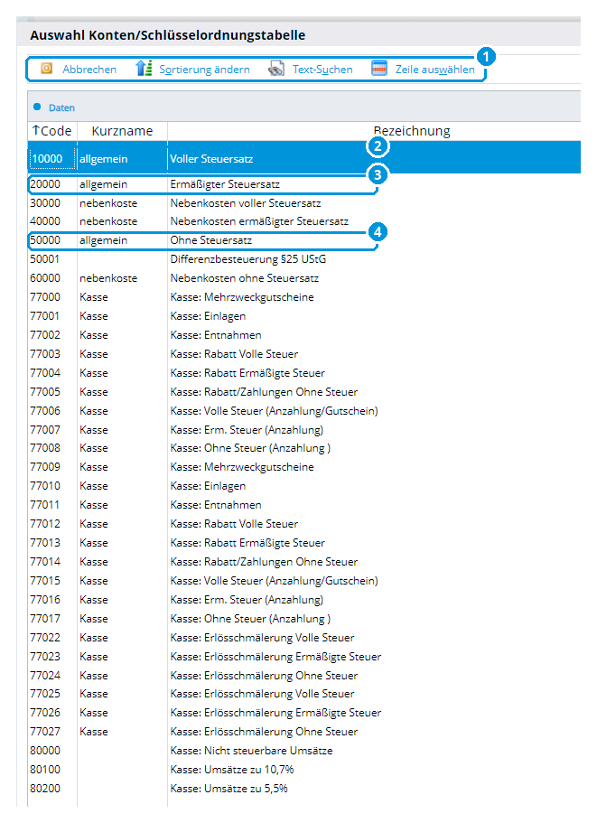The width and height of the screenshot is (597, 823).
Task: Select Kasse: Umsätze zu 5,5% row
Action: click(304, 789)
